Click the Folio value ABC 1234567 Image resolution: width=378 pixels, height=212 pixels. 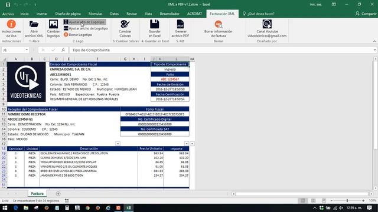click(170, 79)
